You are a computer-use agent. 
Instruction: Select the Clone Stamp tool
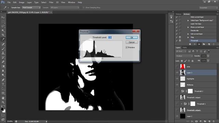point(3,53)
